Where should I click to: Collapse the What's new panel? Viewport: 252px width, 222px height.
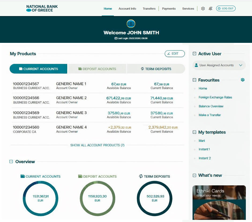click(194, 175)
